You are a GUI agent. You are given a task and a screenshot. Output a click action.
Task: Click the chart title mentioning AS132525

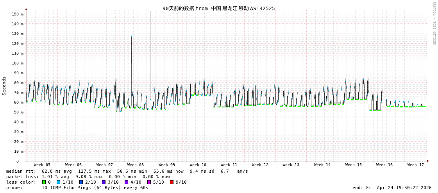coord(219,8)
